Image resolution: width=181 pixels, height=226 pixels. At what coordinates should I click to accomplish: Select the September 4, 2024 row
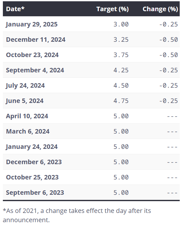[91, 70]
